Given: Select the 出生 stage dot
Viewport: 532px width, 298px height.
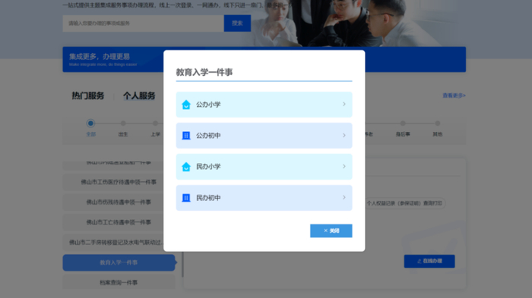Looking at the screenshot, I should click(x=123, y=124).
